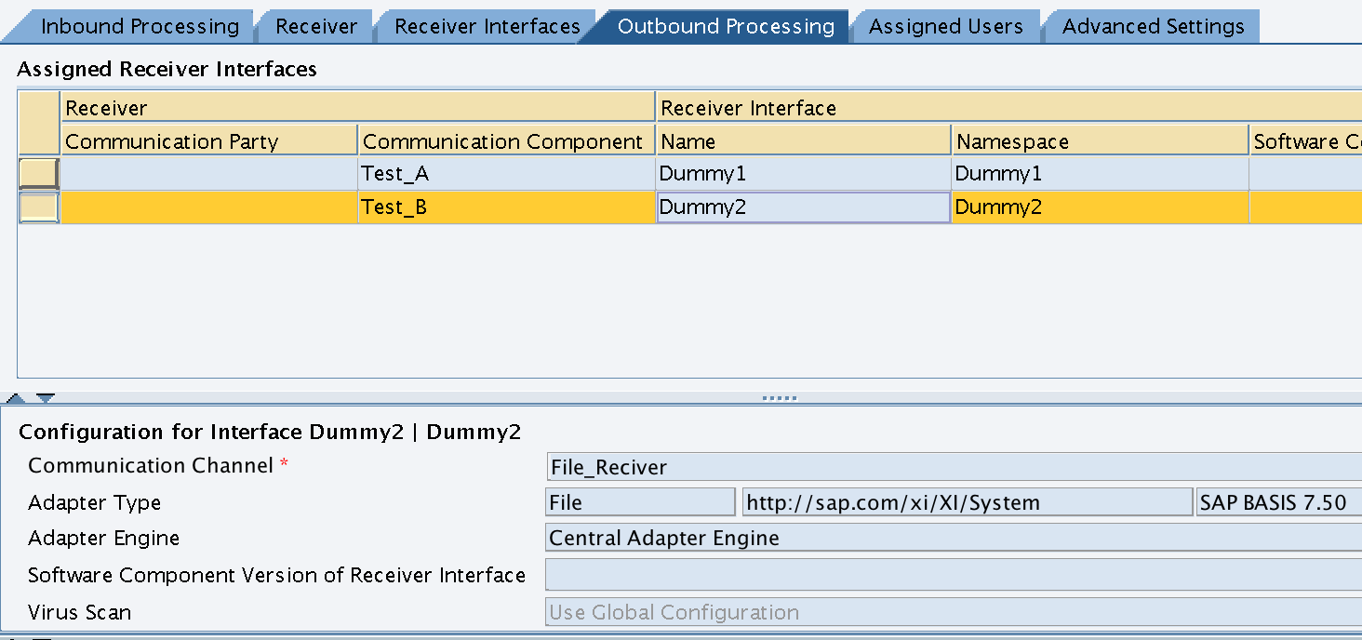Select the Test_B row selector button
The image size is (1362, 640).
click(39, 207)
